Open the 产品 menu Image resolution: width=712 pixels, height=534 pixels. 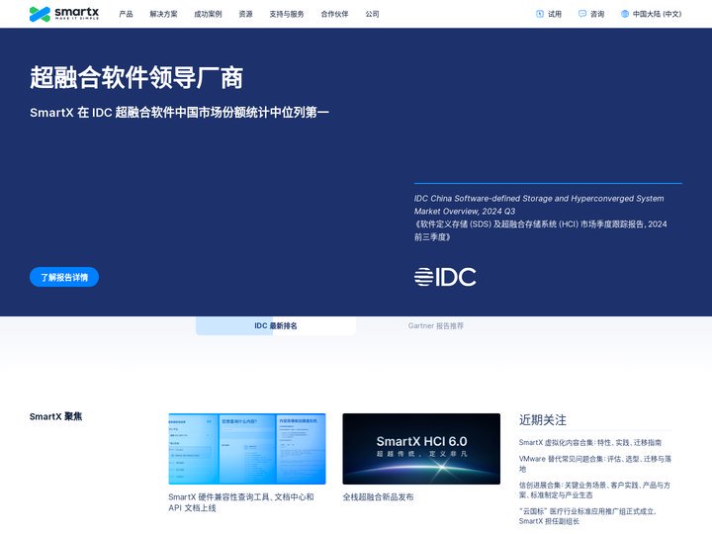[126, 14]
